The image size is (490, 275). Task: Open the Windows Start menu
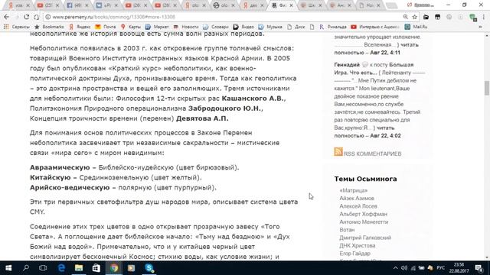click(8, 268)
